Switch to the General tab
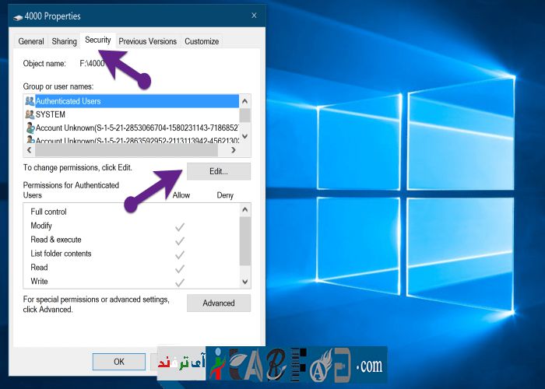Viewport: 545px width, 389px height. 31,41
